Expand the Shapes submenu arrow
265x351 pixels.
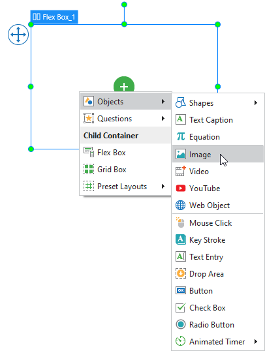point(256,102)
